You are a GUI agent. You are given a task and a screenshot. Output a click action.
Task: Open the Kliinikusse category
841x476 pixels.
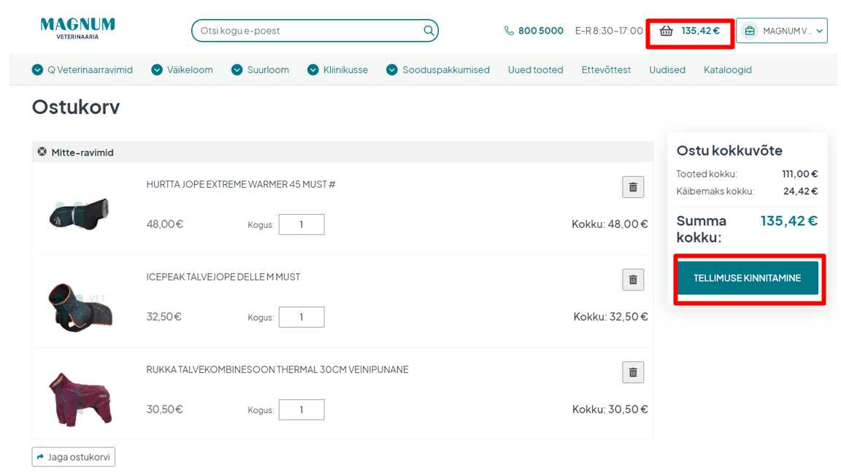[345, 70]
